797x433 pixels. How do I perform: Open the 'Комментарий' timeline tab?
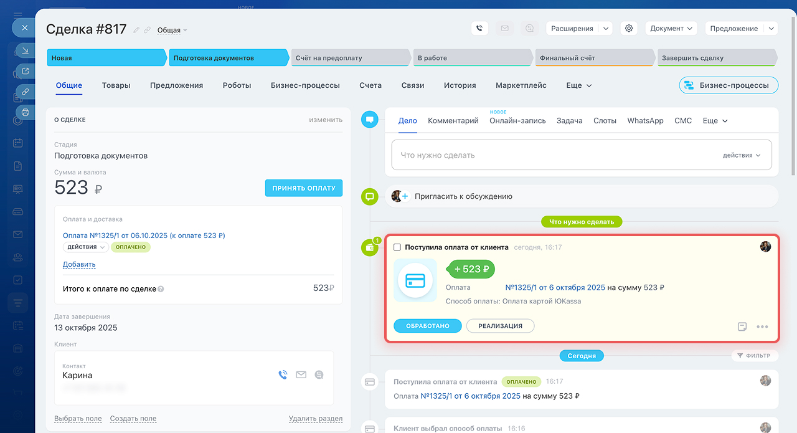click(x=453, y=121)
